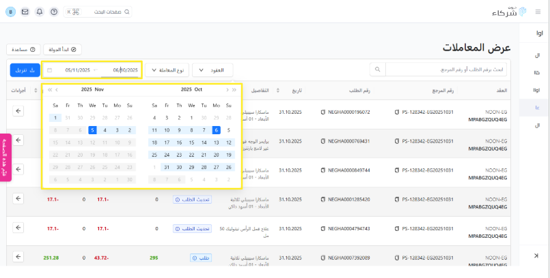The height and width of the screenshot is (278, 550).
Task: Copy the first row's PS-128342-EG20251031 reference
Action: click(397, 112)
